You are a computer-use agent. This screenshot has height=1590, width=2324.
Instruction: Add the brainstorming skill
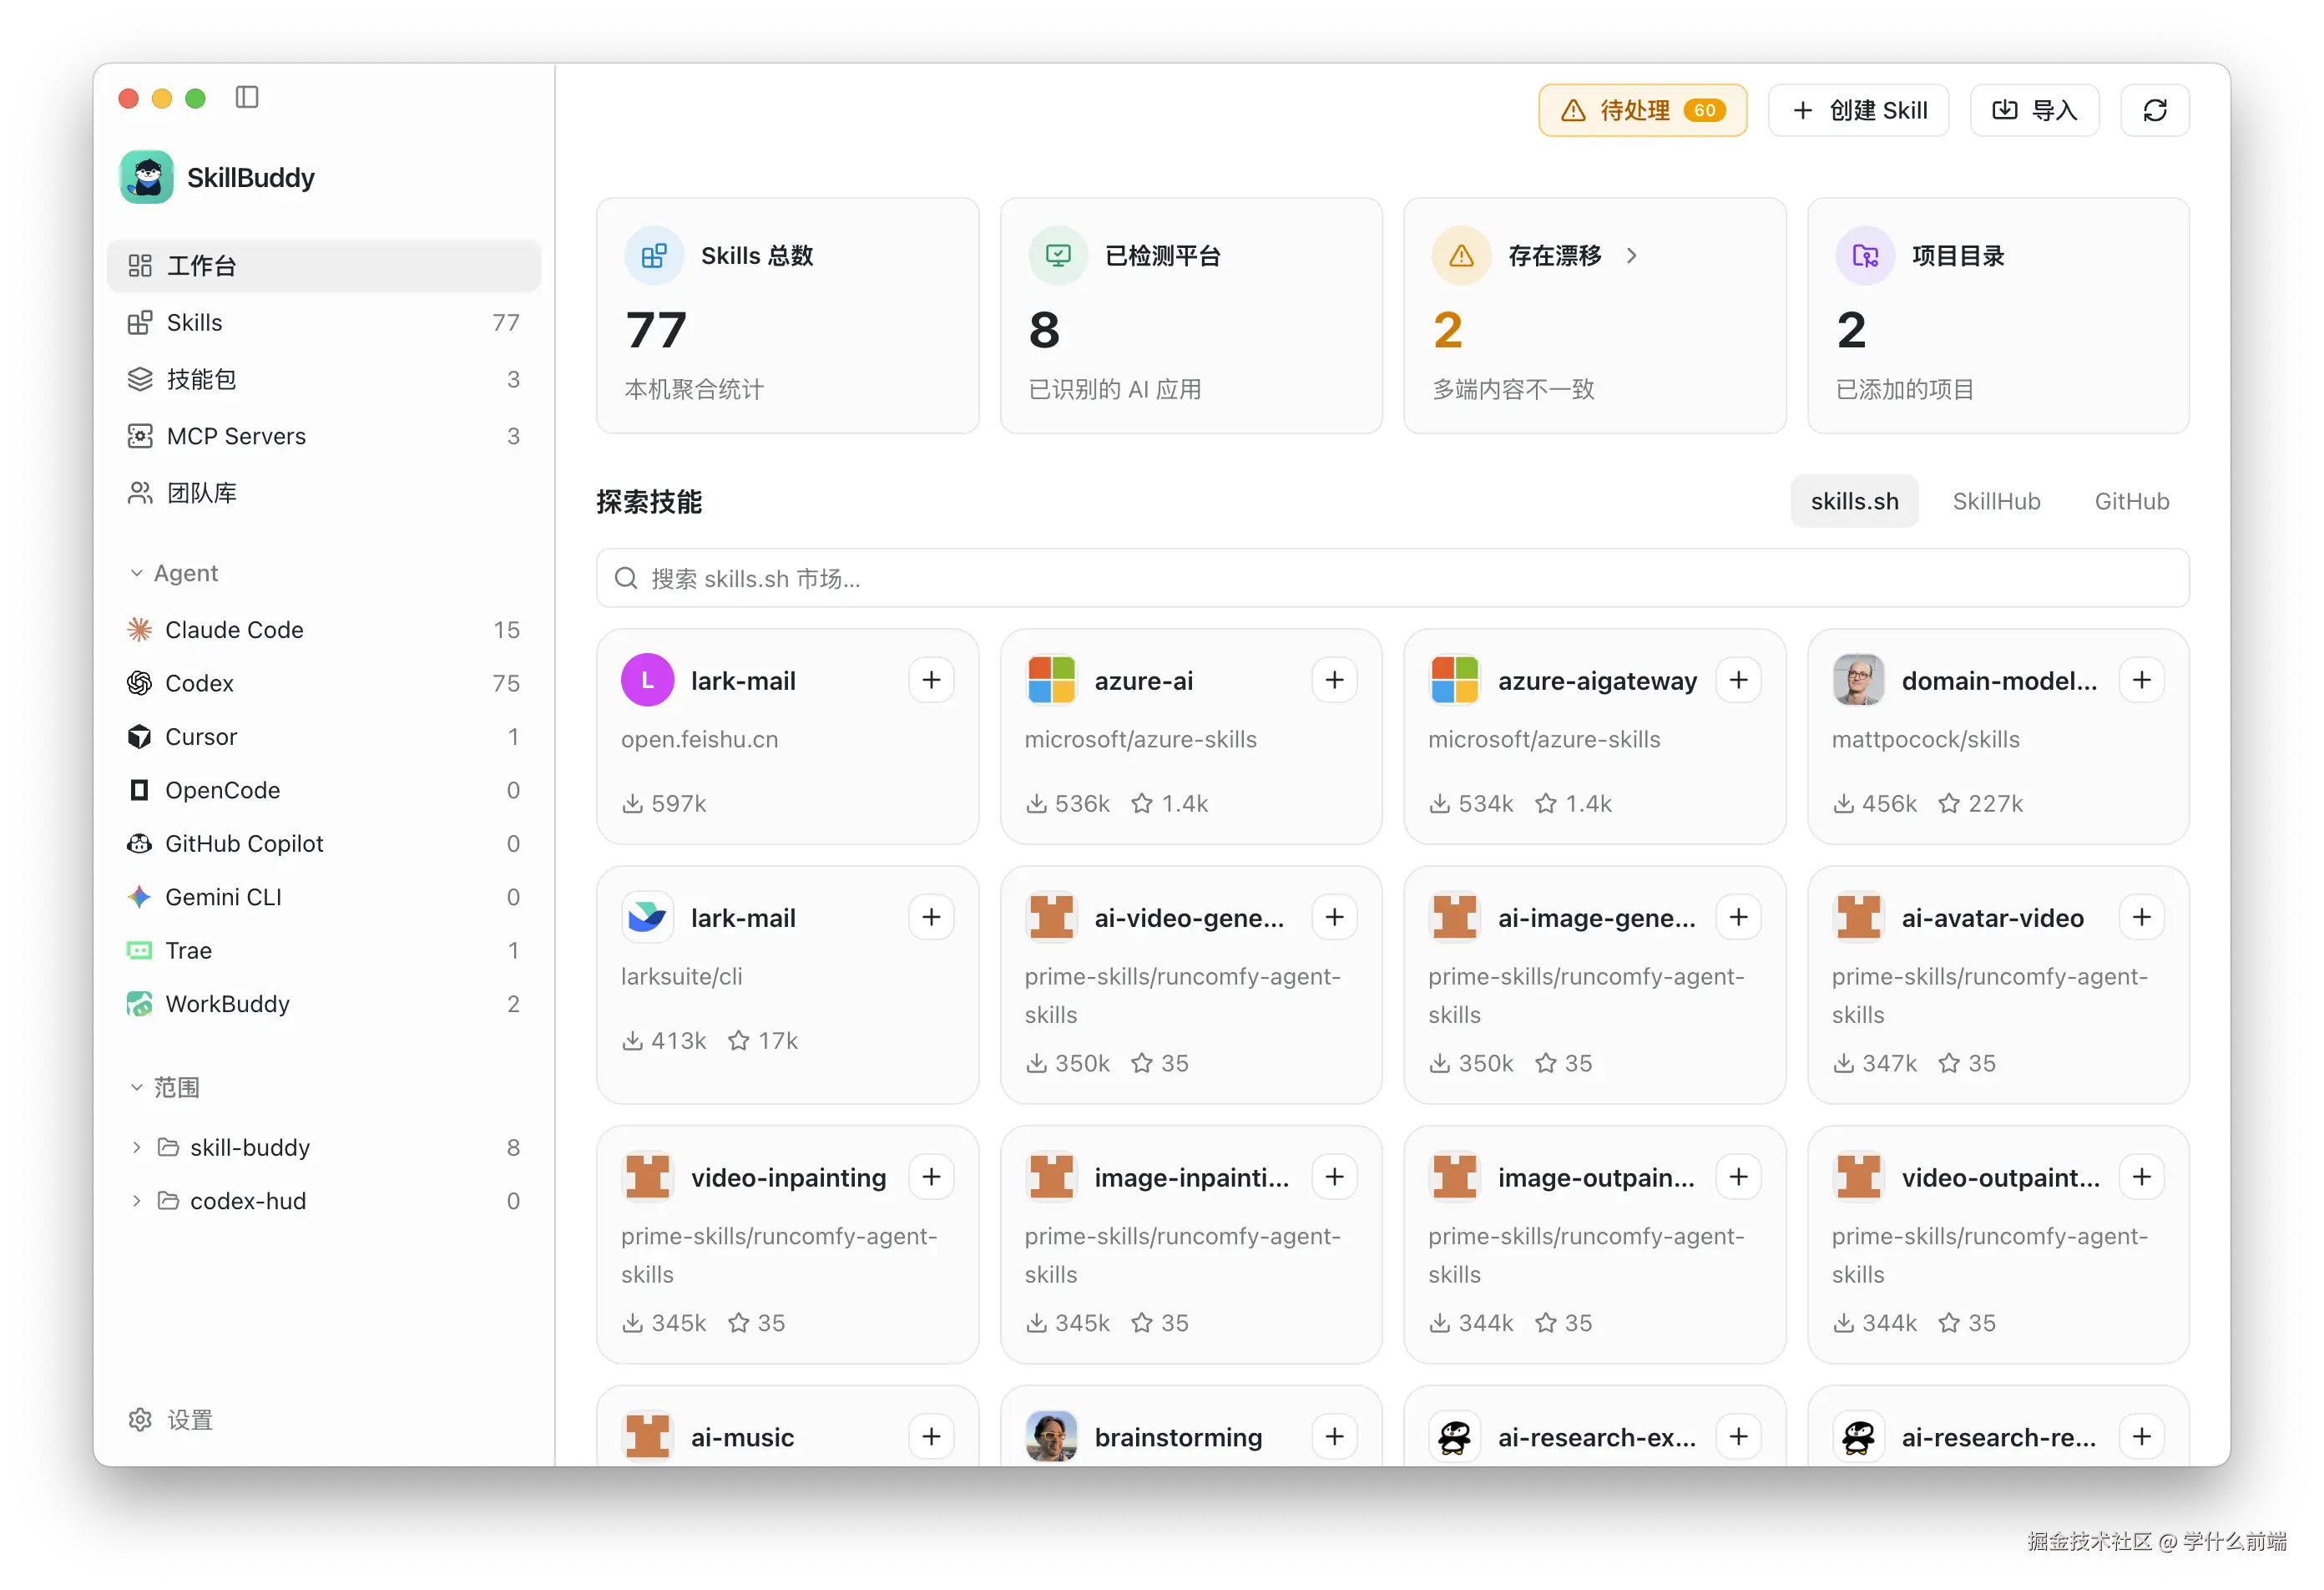click(x=1334, y=1437)
